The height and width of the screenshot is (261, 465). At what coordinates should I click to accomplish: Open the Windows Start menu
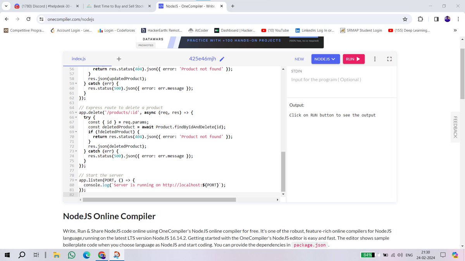[x=7, y=255]
